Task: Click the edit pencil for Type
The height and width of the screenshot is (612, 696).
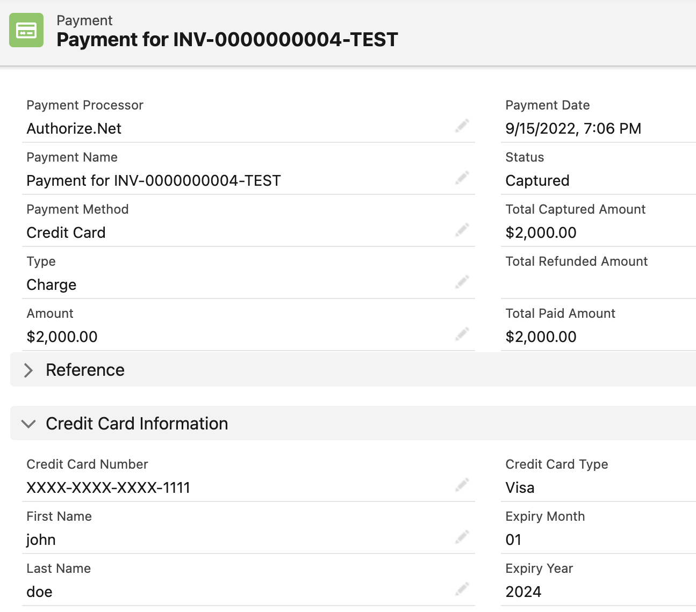Action: pos(462,282)
